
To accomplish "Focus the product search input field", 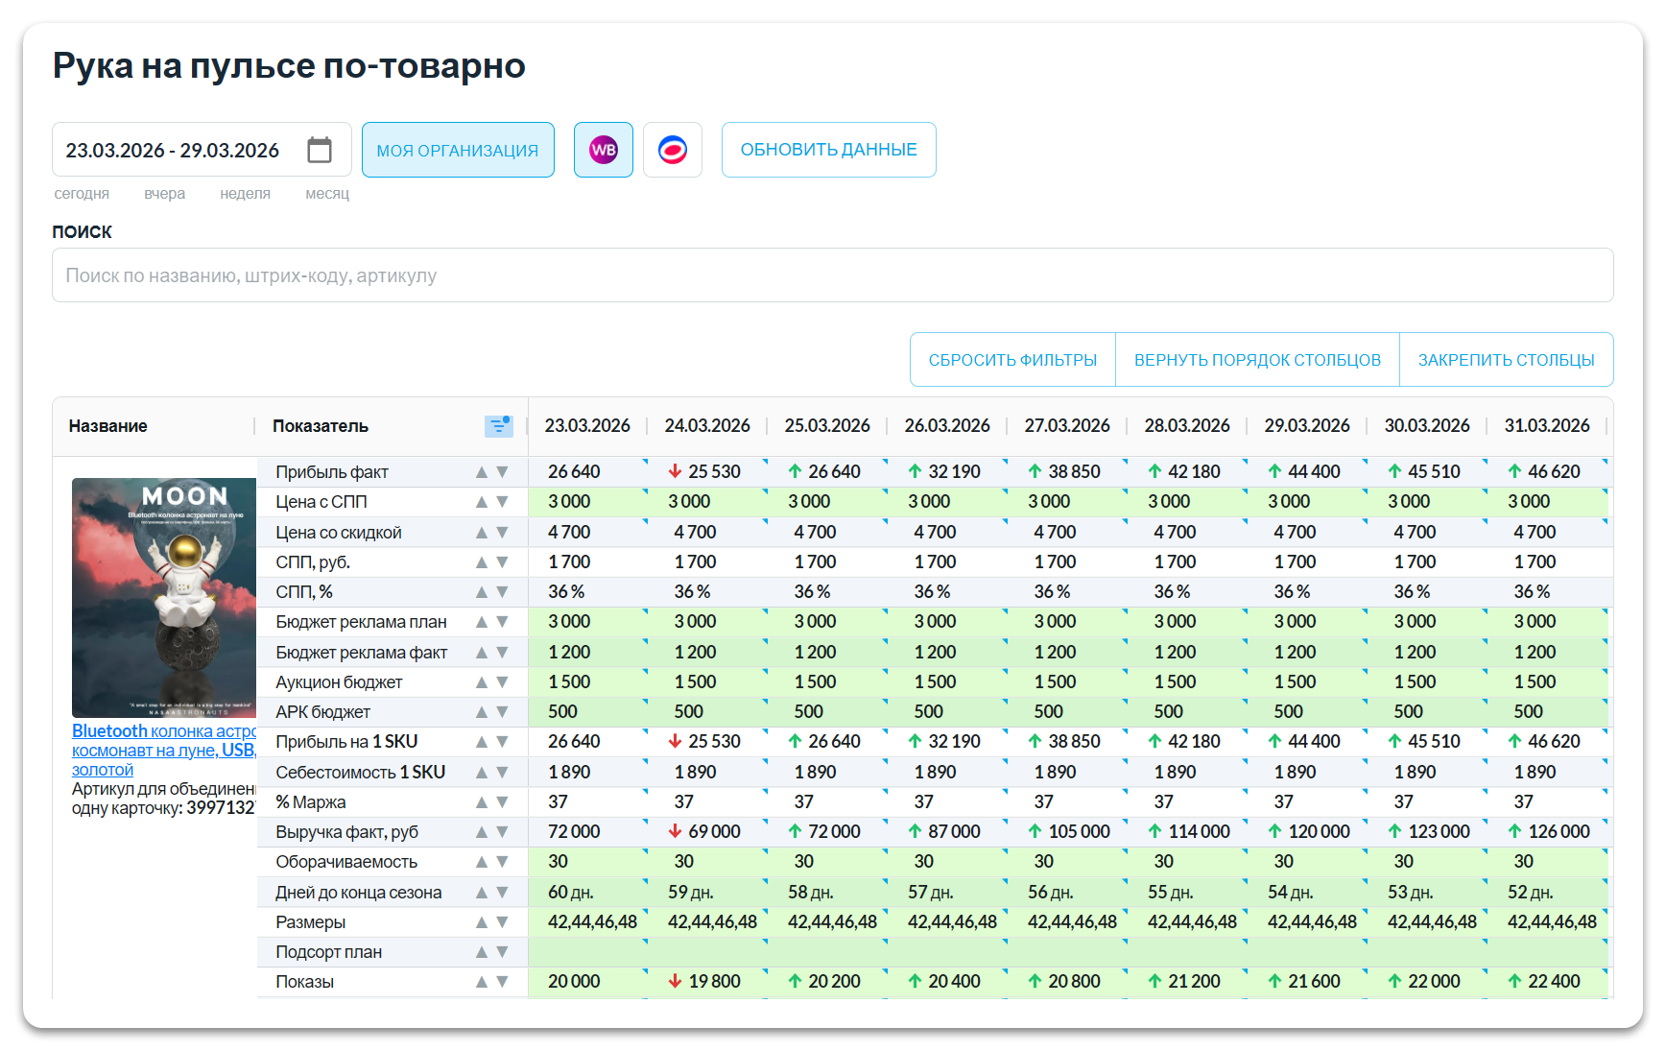I will 832,275.
